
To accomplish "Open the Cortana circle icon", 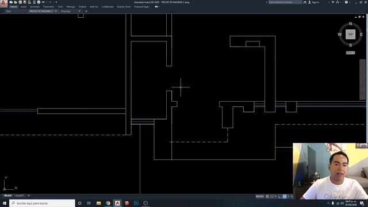I will point(80,203).
